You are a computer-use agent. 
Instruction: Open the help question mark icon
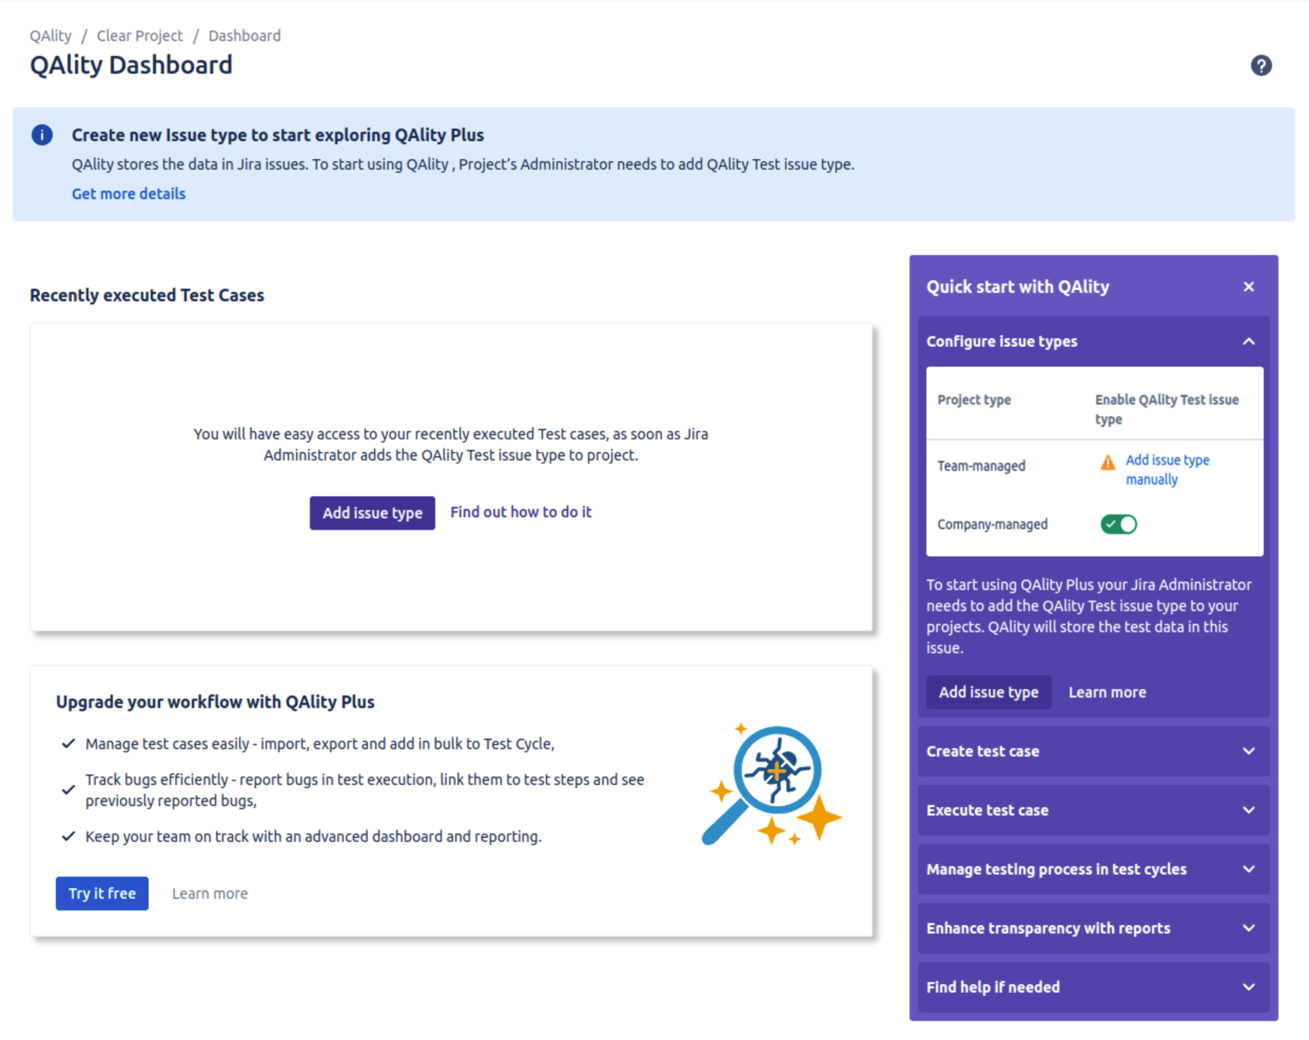coord(1261,65)
